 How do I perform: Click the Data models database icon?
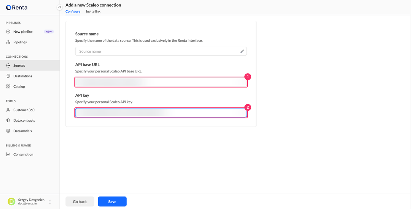[8, 131]
